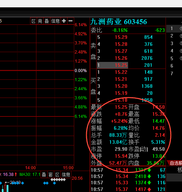Click the stock title 九洲药业 603456
Image resolution: width=182 pixels, height=192 pixels.
(x=119, y=22)
